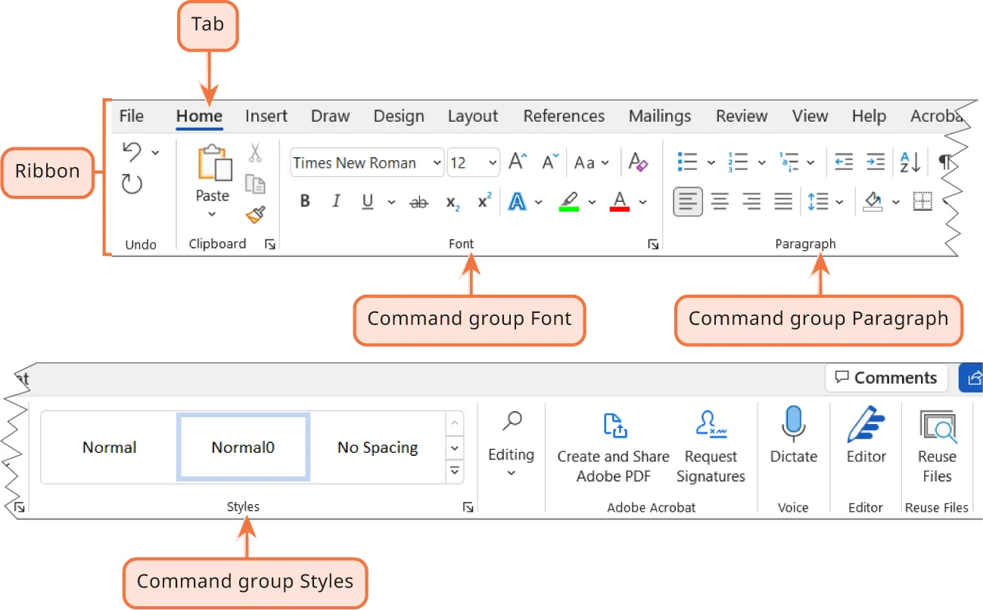983x610 pixels.
Task: Toggle bold formatting
Action: pyautogui.click(x=305, y=201)
